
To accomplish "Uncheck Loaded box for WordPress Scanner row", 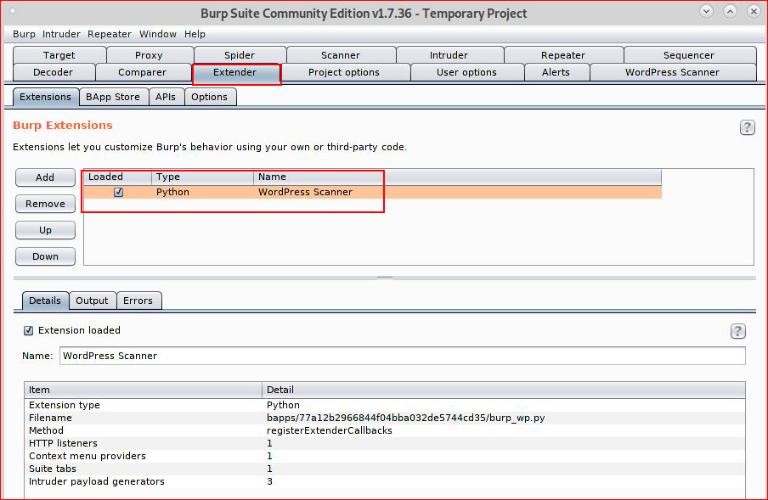I will (119, 192).
